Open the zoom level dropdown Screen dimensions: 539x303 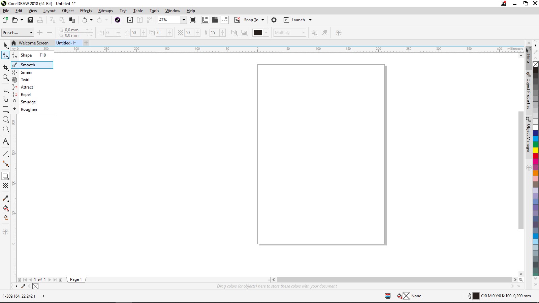click(184, 20)
